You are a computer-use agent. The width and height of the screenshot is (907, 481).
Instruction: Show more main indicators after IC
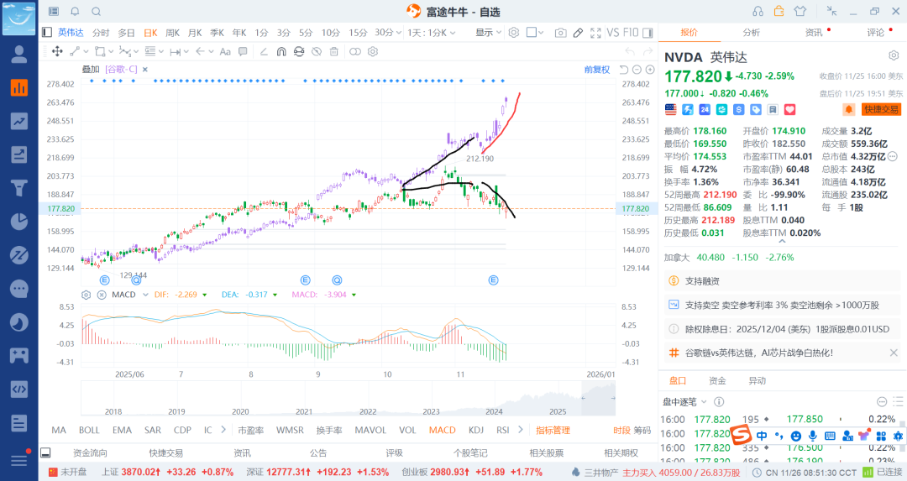tap(224, 430)
